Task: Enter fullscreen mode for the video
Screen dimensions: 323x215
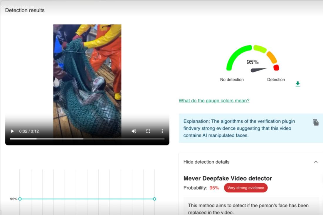Action: point(148,131)
